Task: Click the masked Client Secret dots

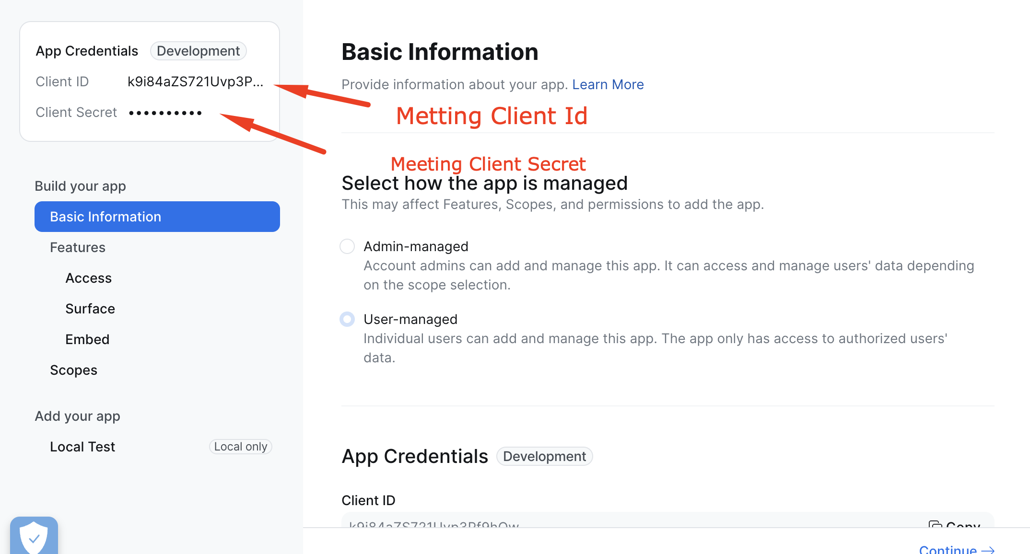Action: coord(165,113)
